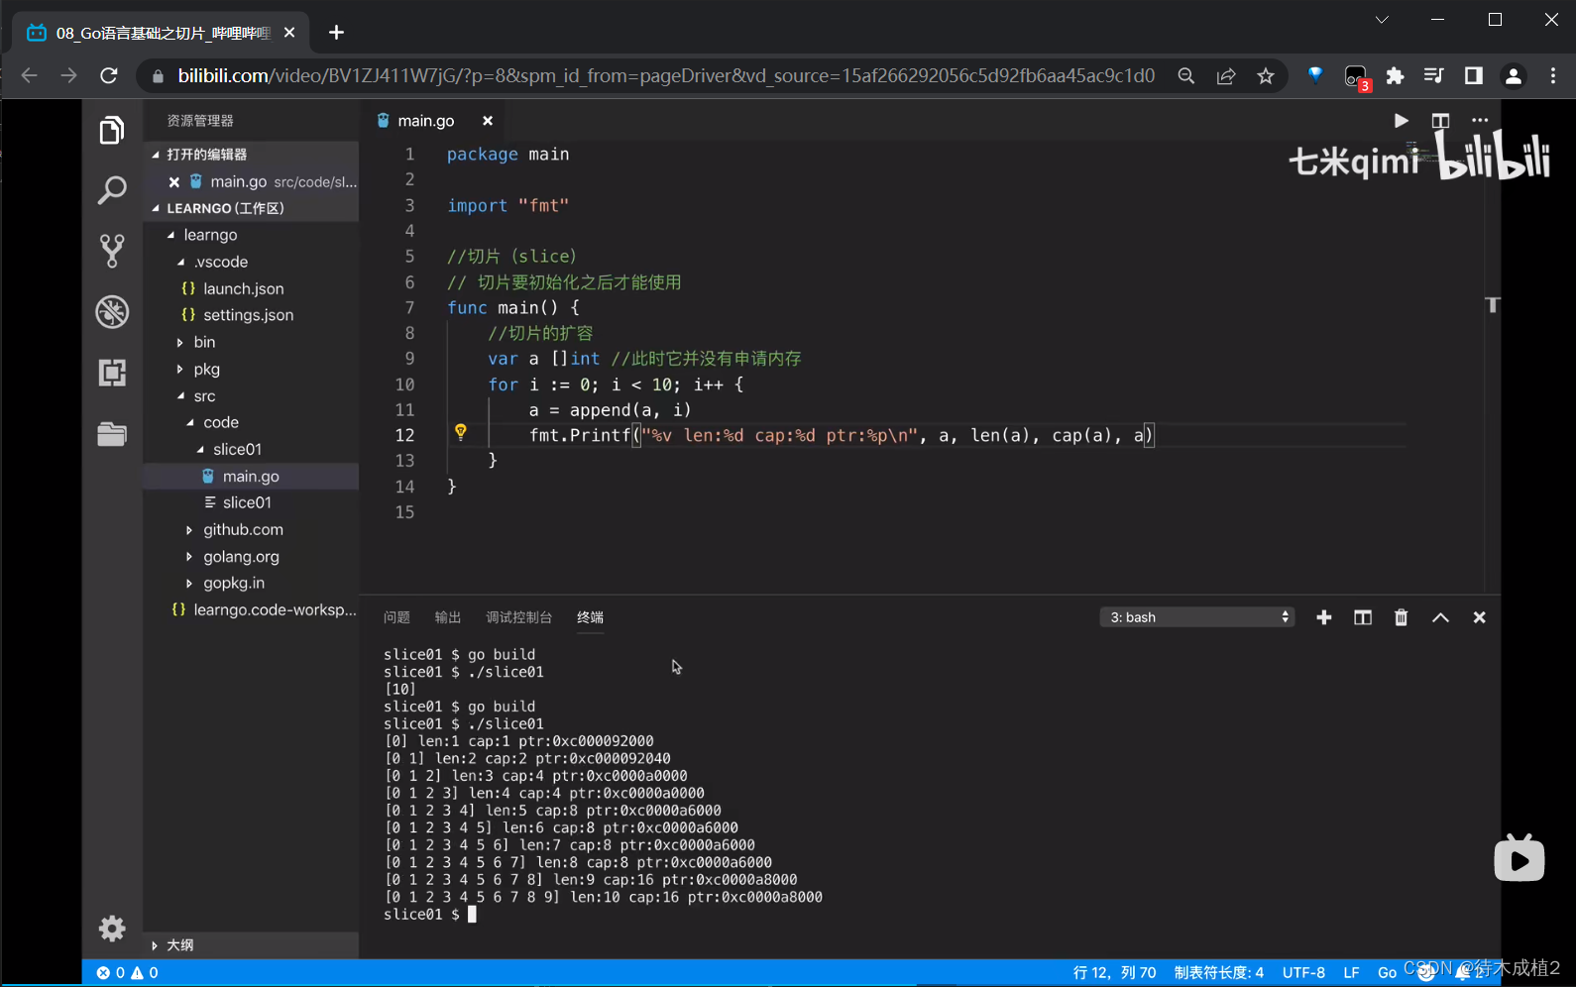Go back in browser history
Viewport: 1576px width, 987px height.
pos(29,76)
